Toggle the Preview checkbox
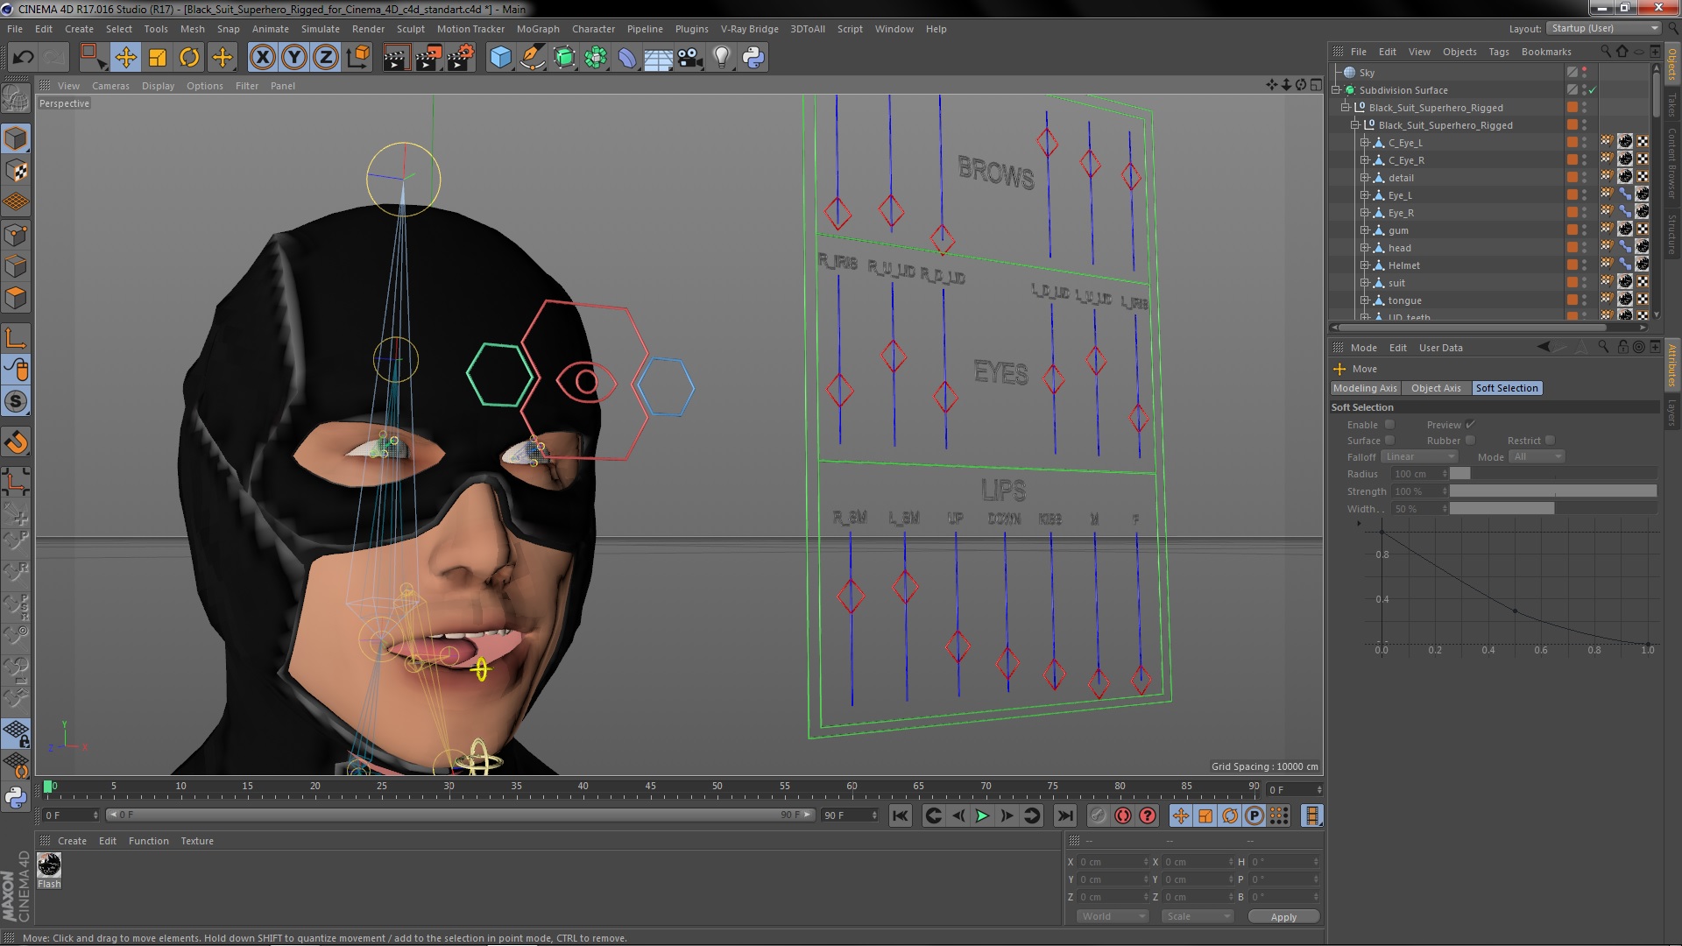This screenshot has height=946, width=1682. [1470, 425]
